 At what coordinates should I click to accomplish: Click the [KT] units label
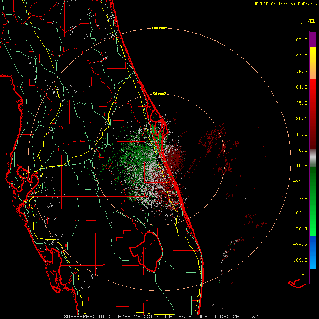303,24
